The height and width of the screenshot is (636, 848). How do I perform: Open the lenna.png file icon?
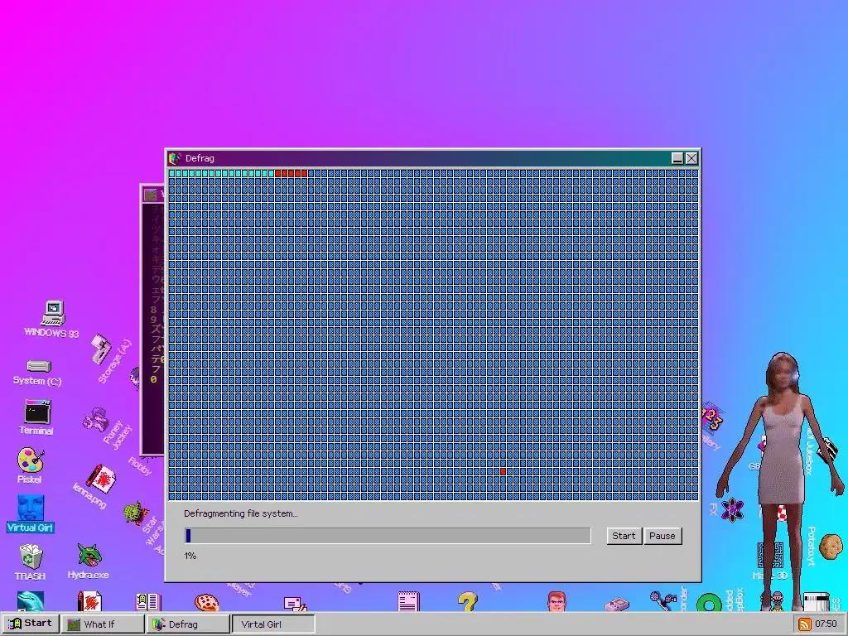(x=101, y=478)
